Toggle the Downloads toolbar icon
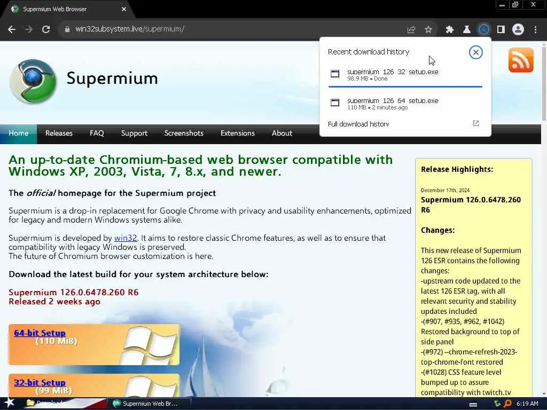Screen dimensions: 547x410 tap(484, 30)
